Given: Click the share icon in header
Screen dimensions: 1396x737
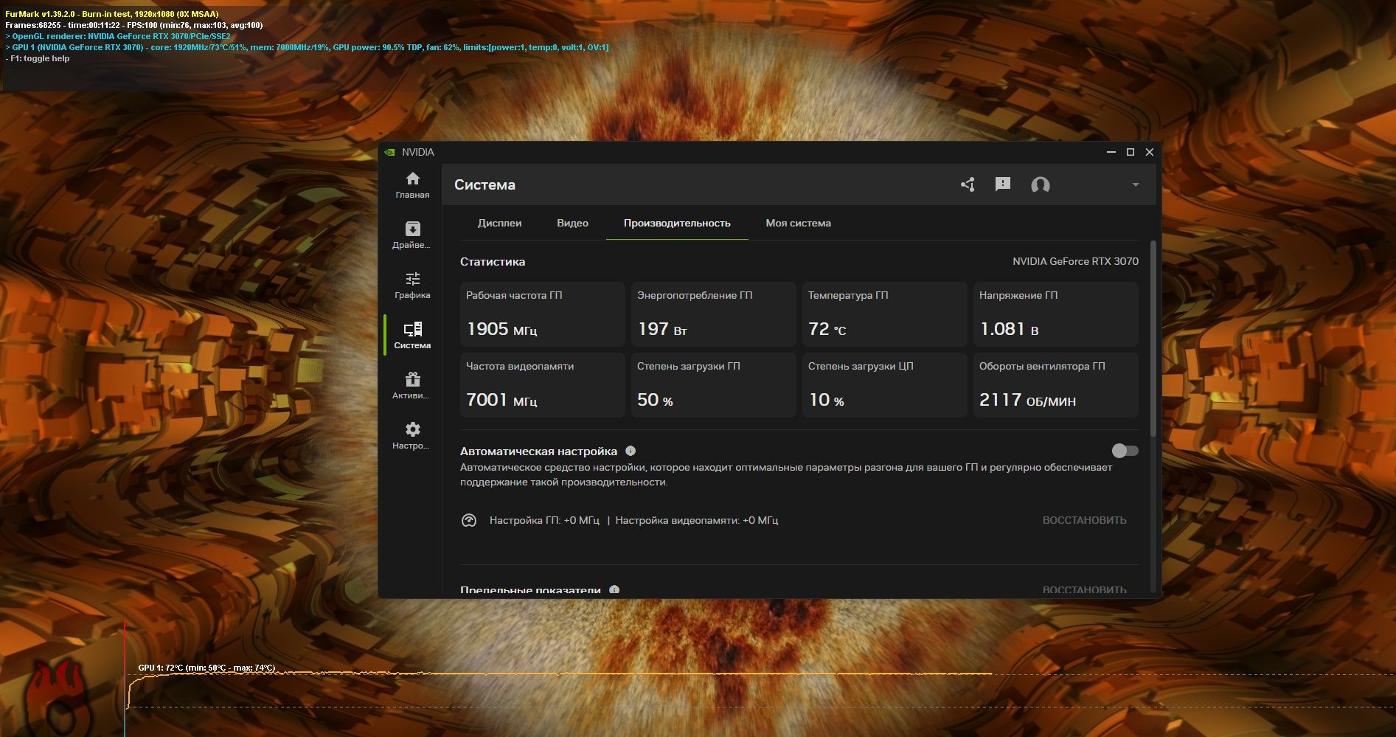Looking at the screenshot, I should tap(968, 184).
